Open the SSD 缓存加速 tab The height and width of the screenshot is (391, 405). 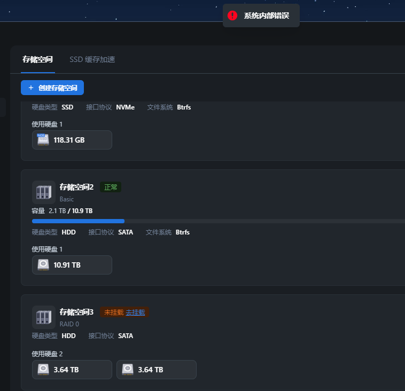(92, 59)
